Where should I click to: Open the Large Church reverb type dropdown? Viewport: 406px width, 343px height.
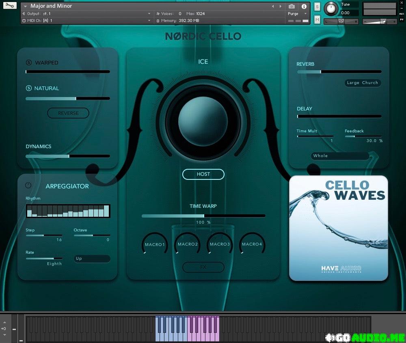coord(363,83)
